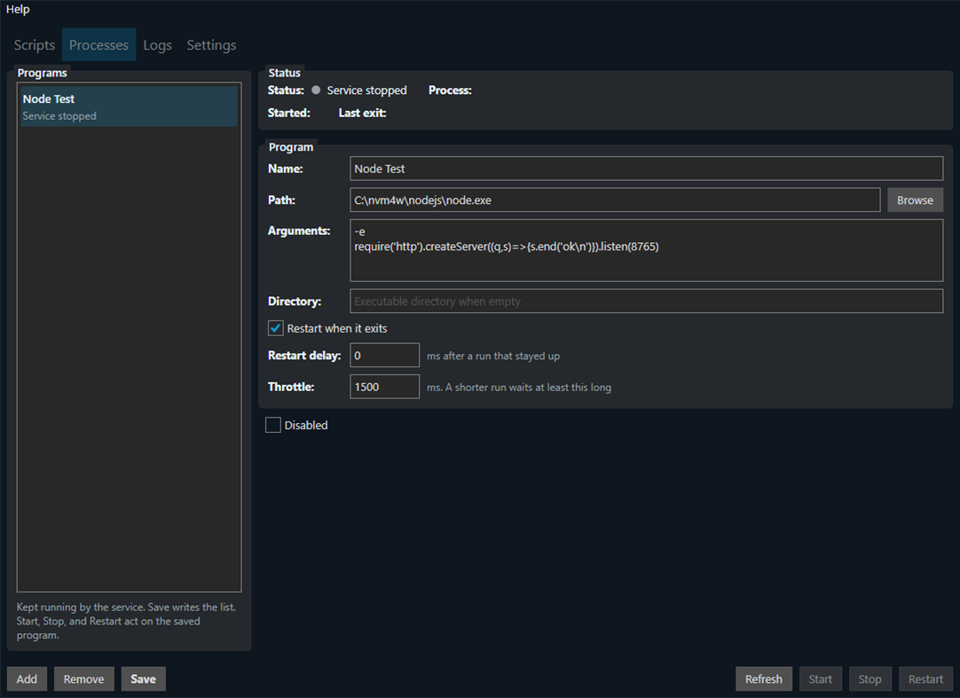This screenshot has width=960, height=698.
Task: Click the Throttle value field
Action: click(x=384, y=387)
